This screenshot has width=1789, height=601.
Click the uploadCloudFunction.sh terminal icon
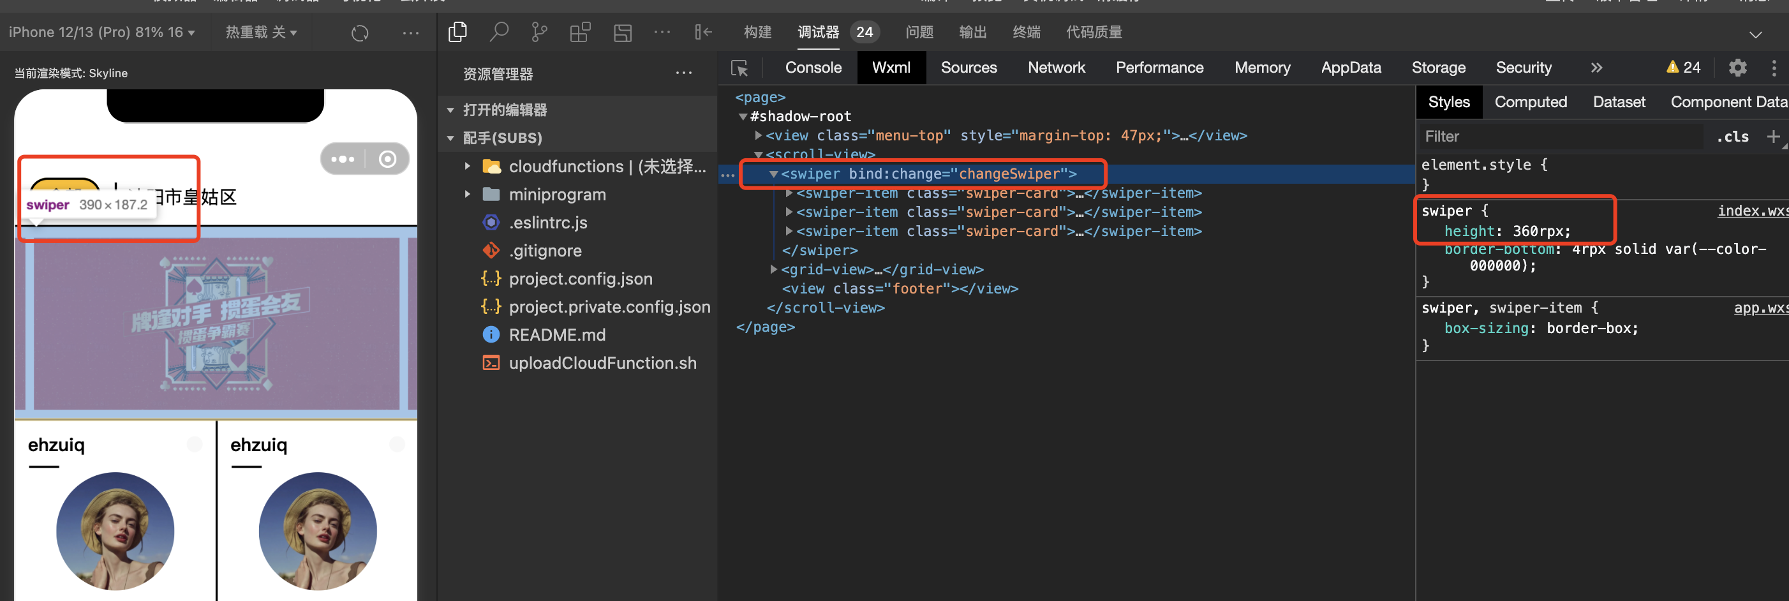(491, 362)
